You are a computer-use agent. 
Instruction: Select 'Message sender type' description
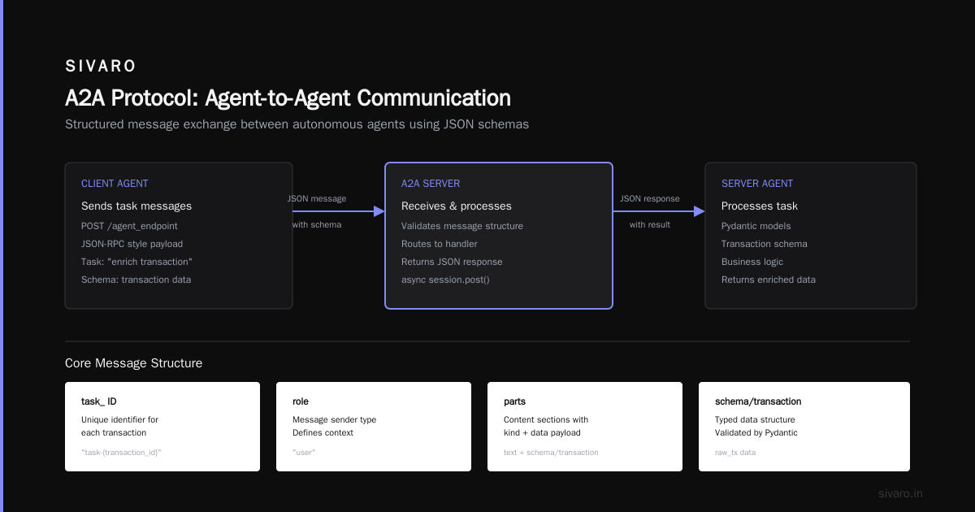[x=335, y=419]
